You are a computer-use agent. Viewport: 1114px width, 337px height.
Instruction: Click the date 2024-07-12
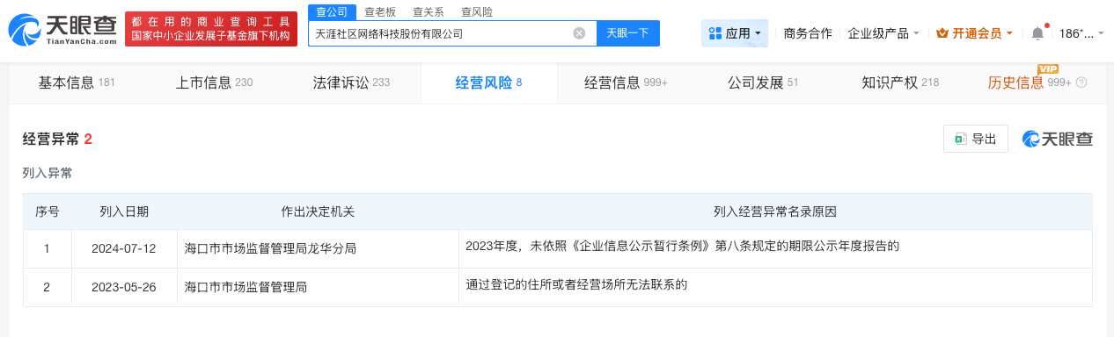(123, 248)
